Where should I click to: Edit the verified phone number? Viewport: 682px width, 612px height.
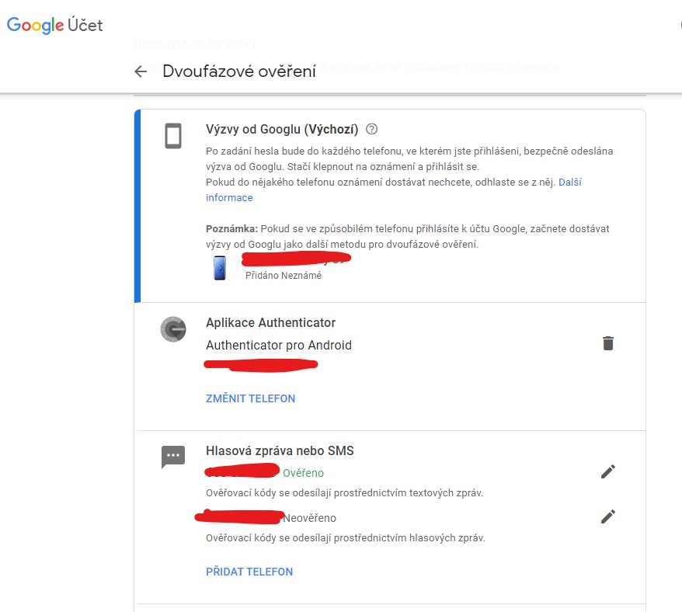[608, 471]
